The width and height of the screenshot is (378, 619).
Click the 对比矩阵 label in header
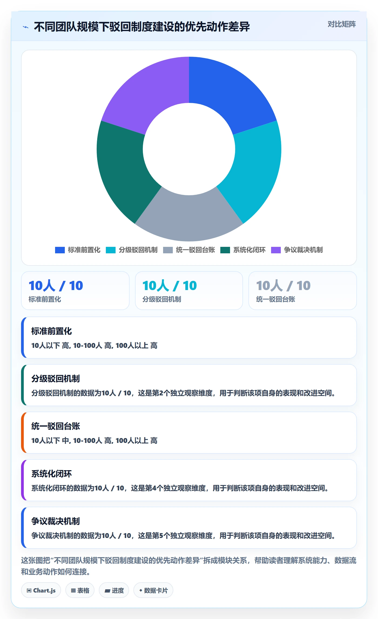pyautogui.click(x=342, y=24)
